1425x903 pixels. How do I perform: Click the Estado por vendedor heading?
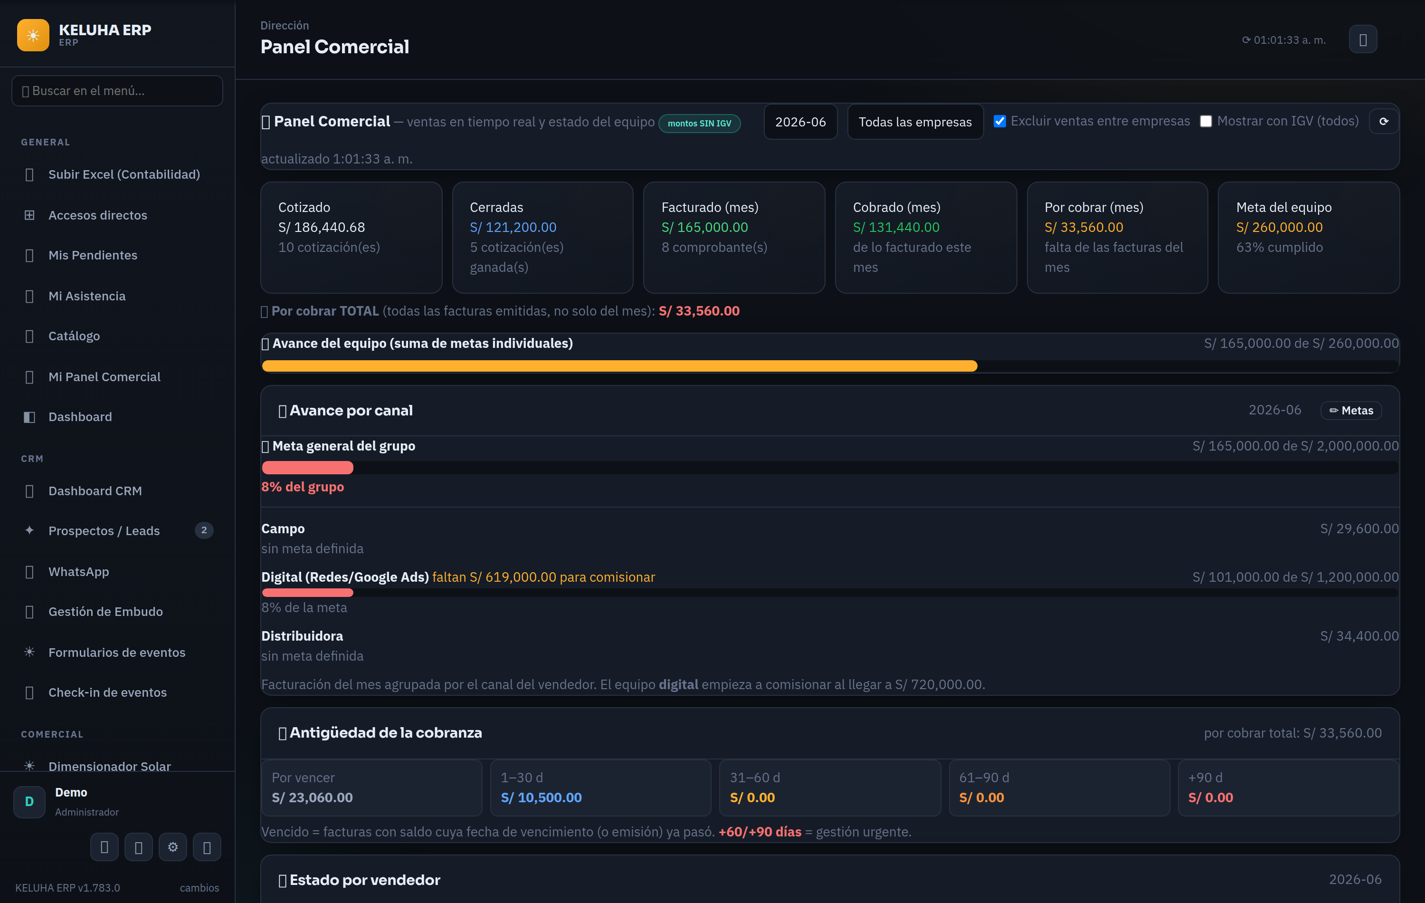[x=359, y=880]
